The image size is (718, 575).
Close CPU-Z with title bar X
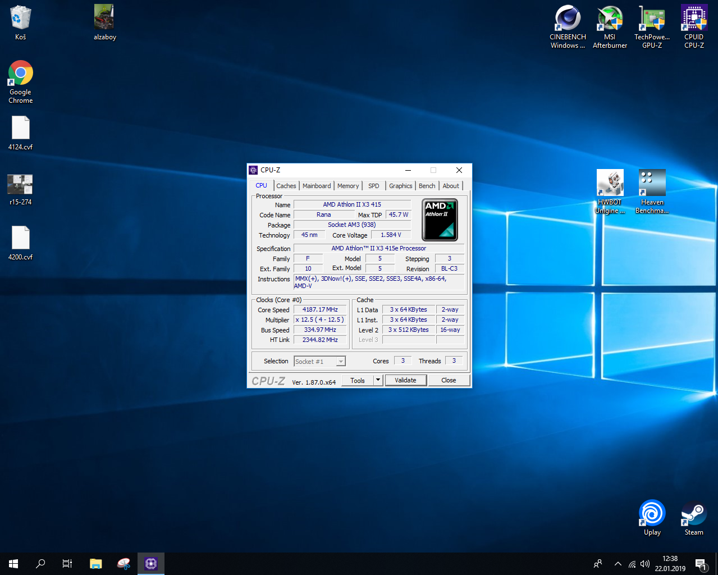pos(459,170)
